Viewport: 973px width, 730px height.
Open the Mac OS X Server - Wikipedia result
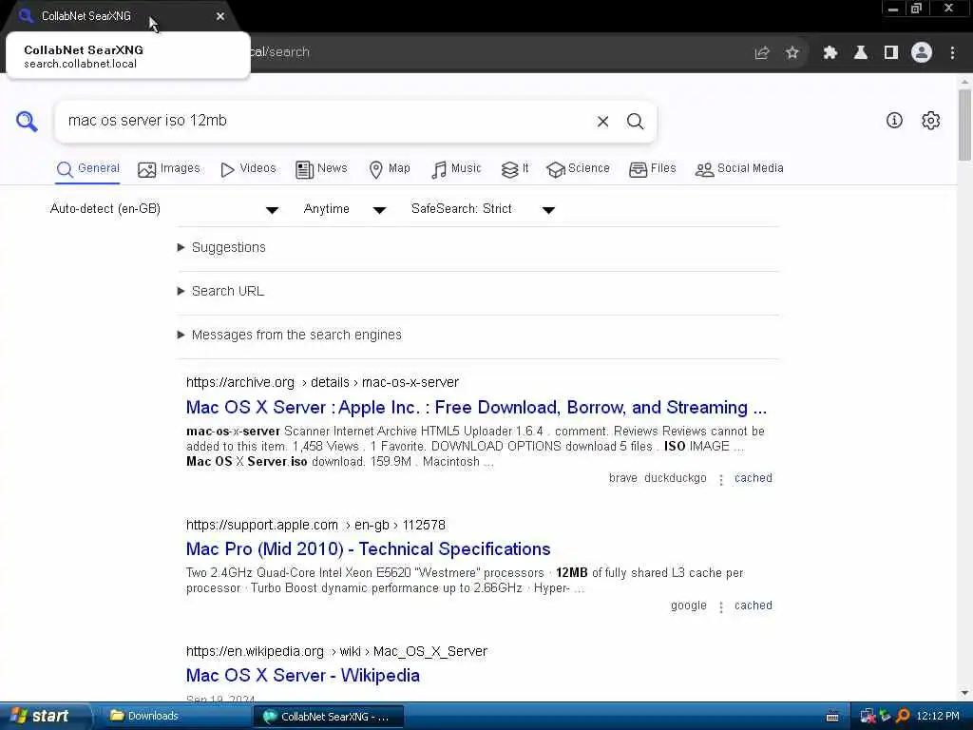303,676
